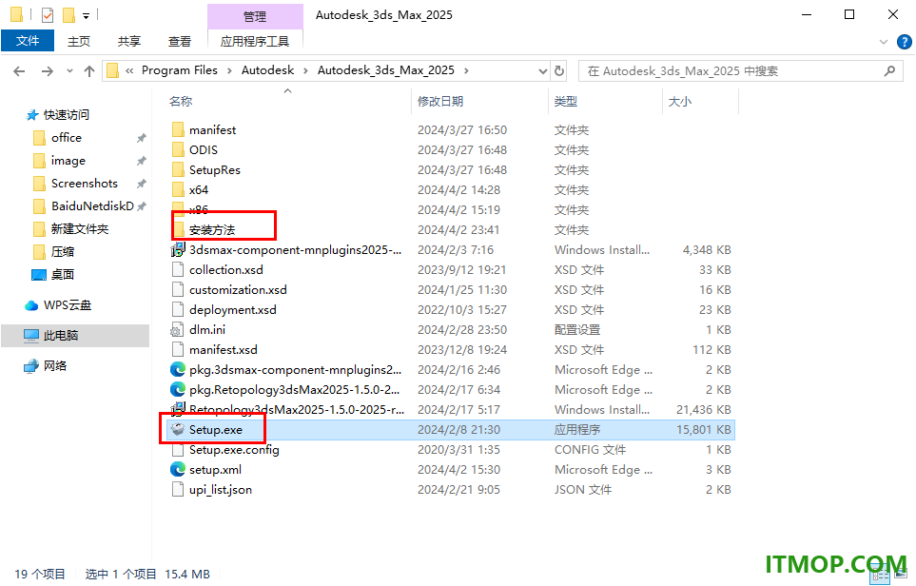Click the 3dsmax-component-mnplugins installer icon
Image resolution: width=916 pixels, height=586 pixels.
[178, 250]
